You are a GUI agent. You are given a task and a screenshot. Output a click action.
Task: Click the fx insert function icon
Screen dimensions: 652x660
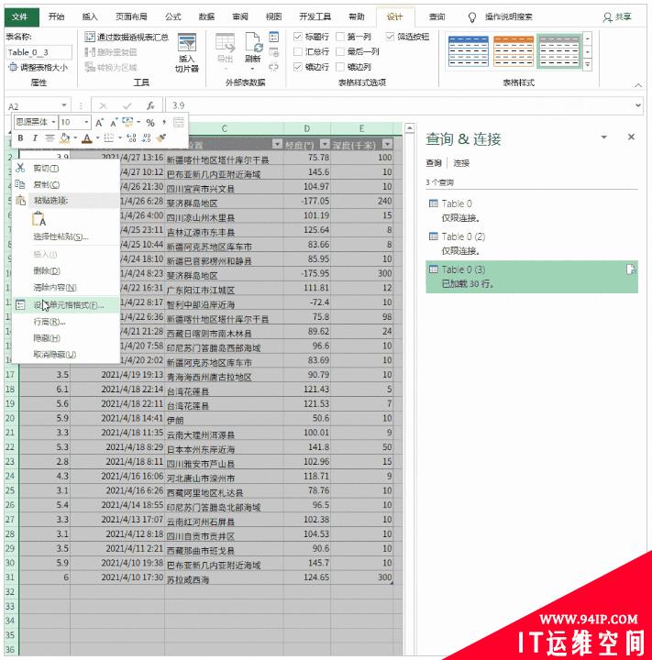[150, 105]
